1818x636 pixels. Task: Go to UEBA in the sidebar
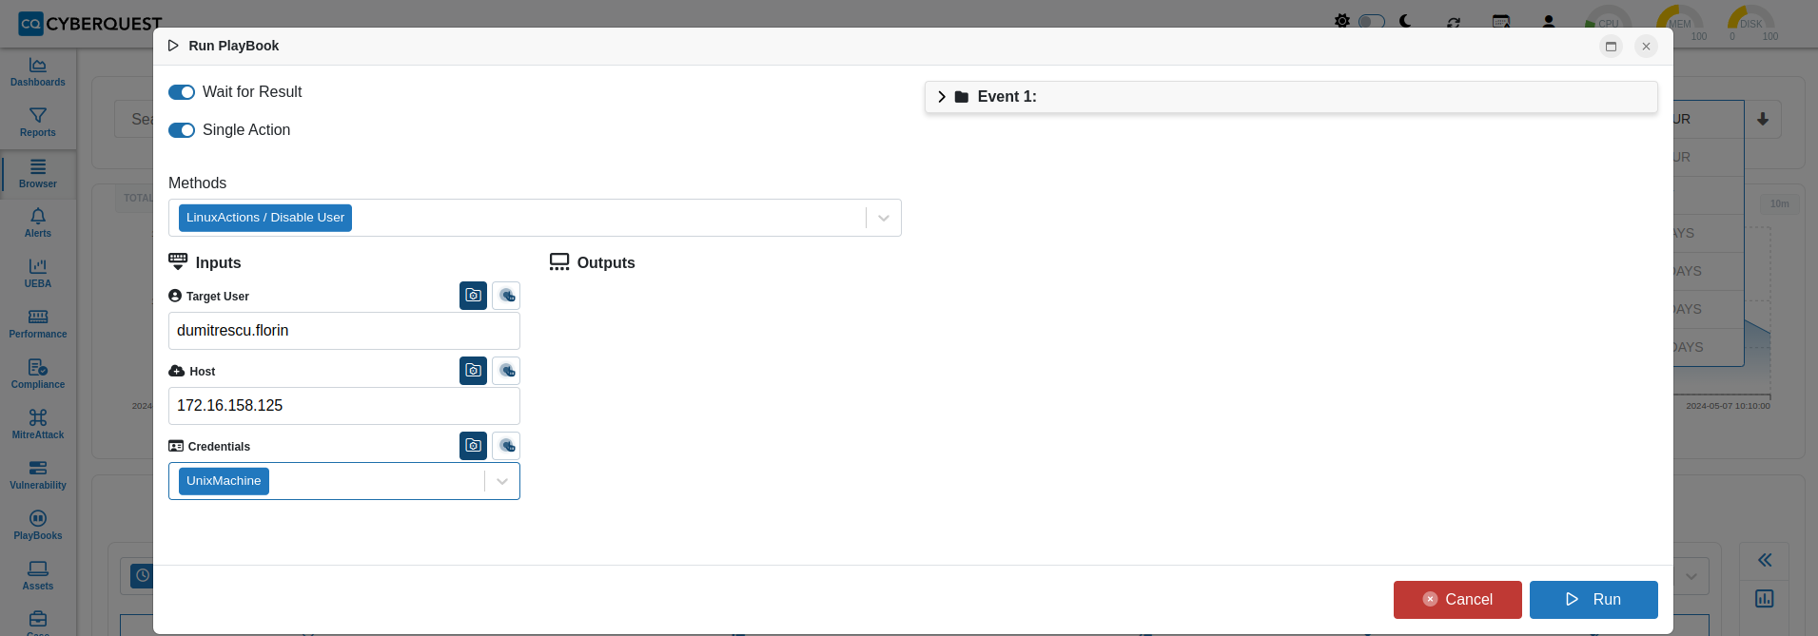point(38,273)
